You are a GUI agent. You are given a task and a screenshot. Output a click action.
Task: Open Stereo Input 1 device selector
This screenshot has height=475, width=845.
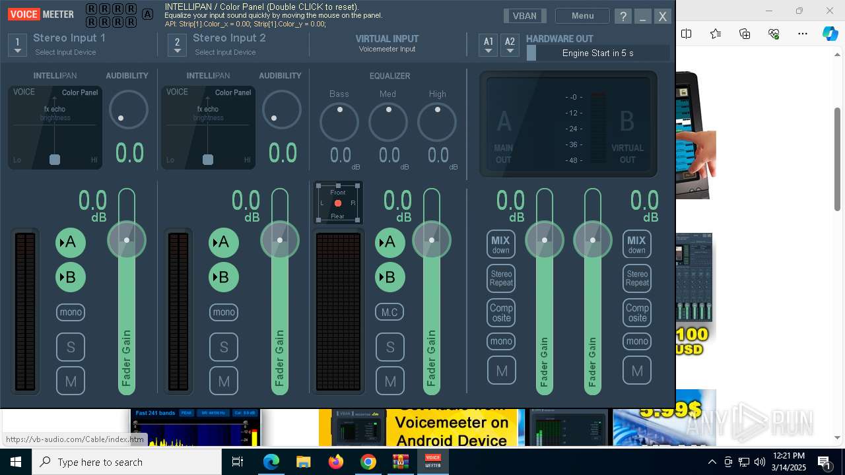click(x=18, y=44)
